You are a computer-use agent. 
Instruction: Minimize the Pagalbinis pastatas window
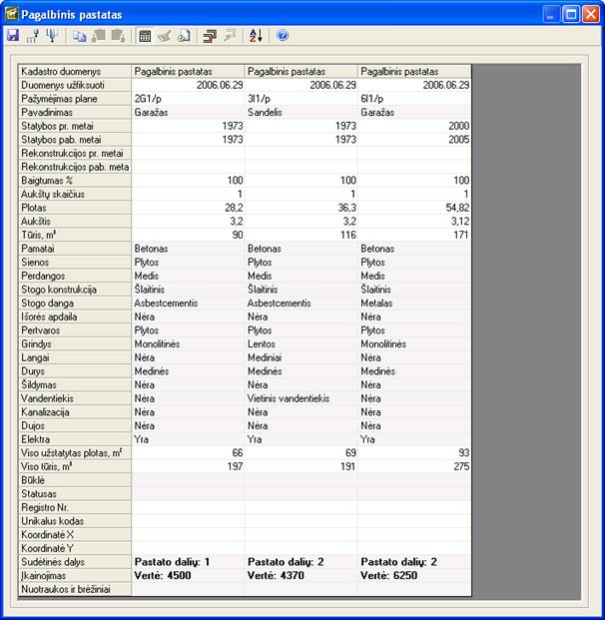point(551,14)
